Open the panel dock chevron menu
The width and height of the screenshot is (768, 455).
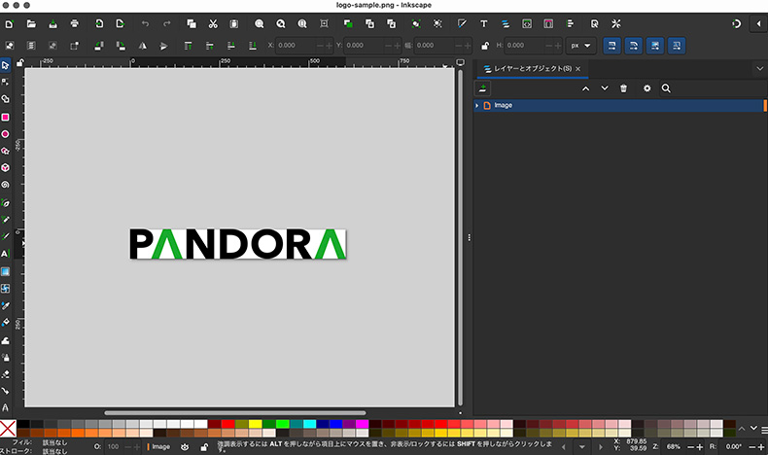pos(759,69)
